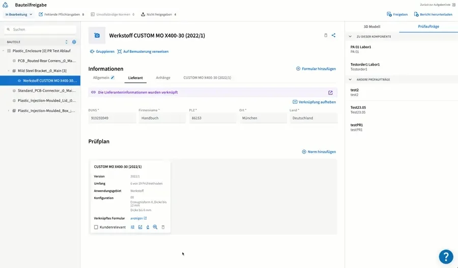Open the In Bearbeitung status dropdown
458x268 pixels.
click(19, 14)
